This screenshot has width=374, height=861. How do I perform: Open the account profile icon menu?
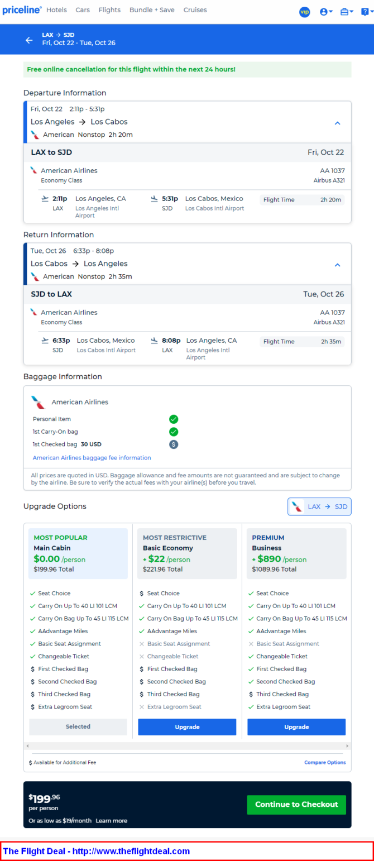[x=326, y=12]
